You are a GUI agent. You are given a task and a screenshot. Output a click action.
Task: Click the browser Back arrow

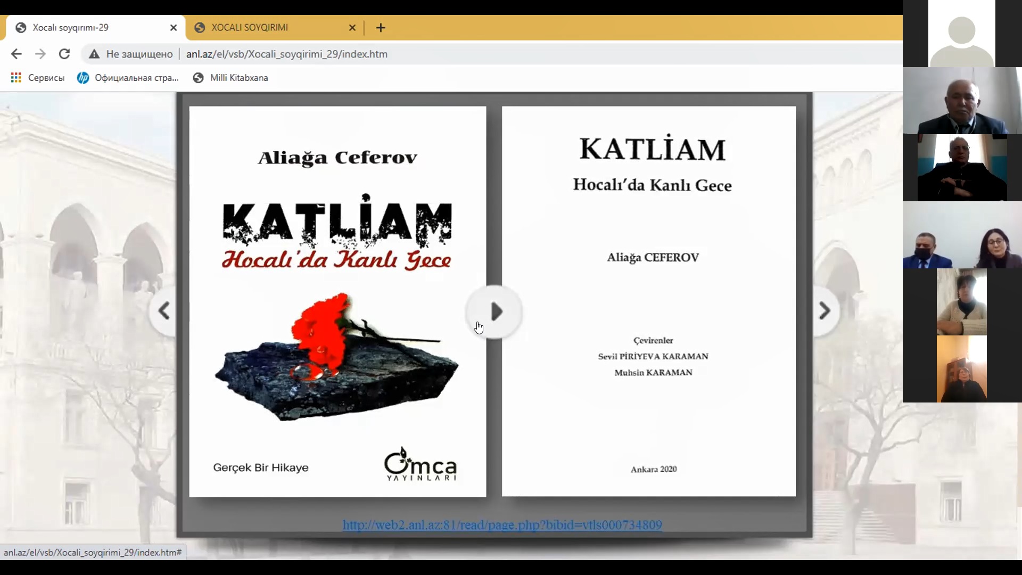(x=17, y=54)
